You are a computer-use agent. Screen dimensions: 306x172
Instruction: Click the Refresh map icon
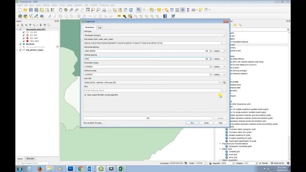point(131,10)
